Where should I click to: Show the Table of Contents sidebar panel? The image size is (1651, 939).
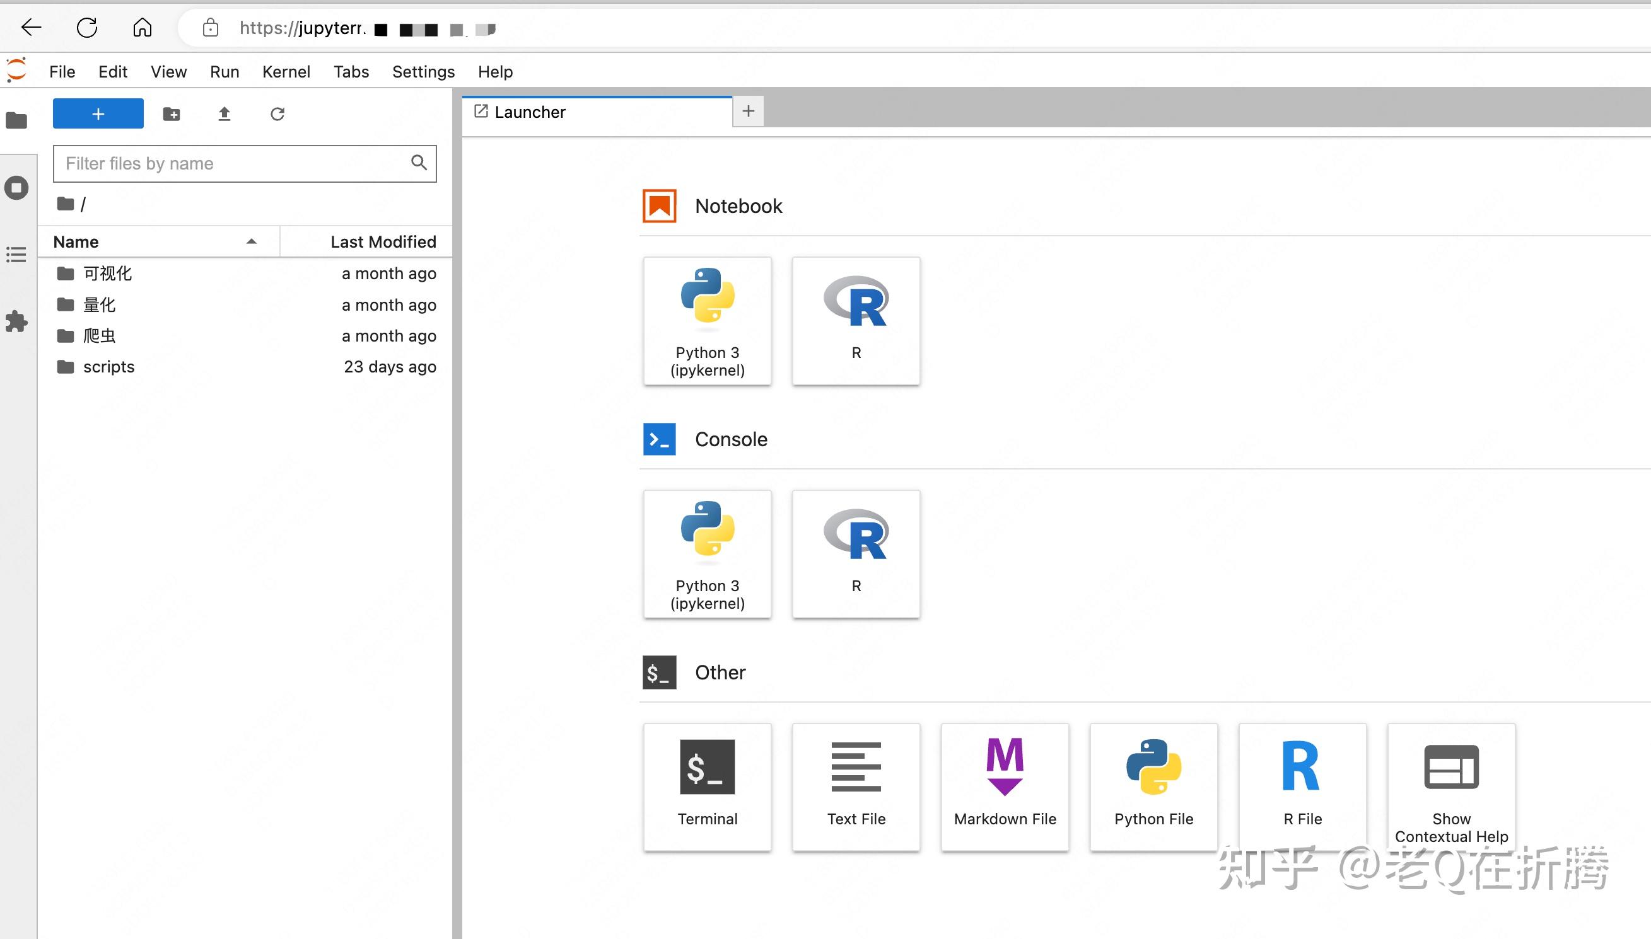pos(17,255)
